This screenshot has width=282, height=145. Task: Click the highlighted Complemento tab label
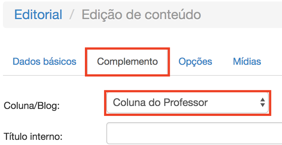pyautogui.click(x=127, y=62)
